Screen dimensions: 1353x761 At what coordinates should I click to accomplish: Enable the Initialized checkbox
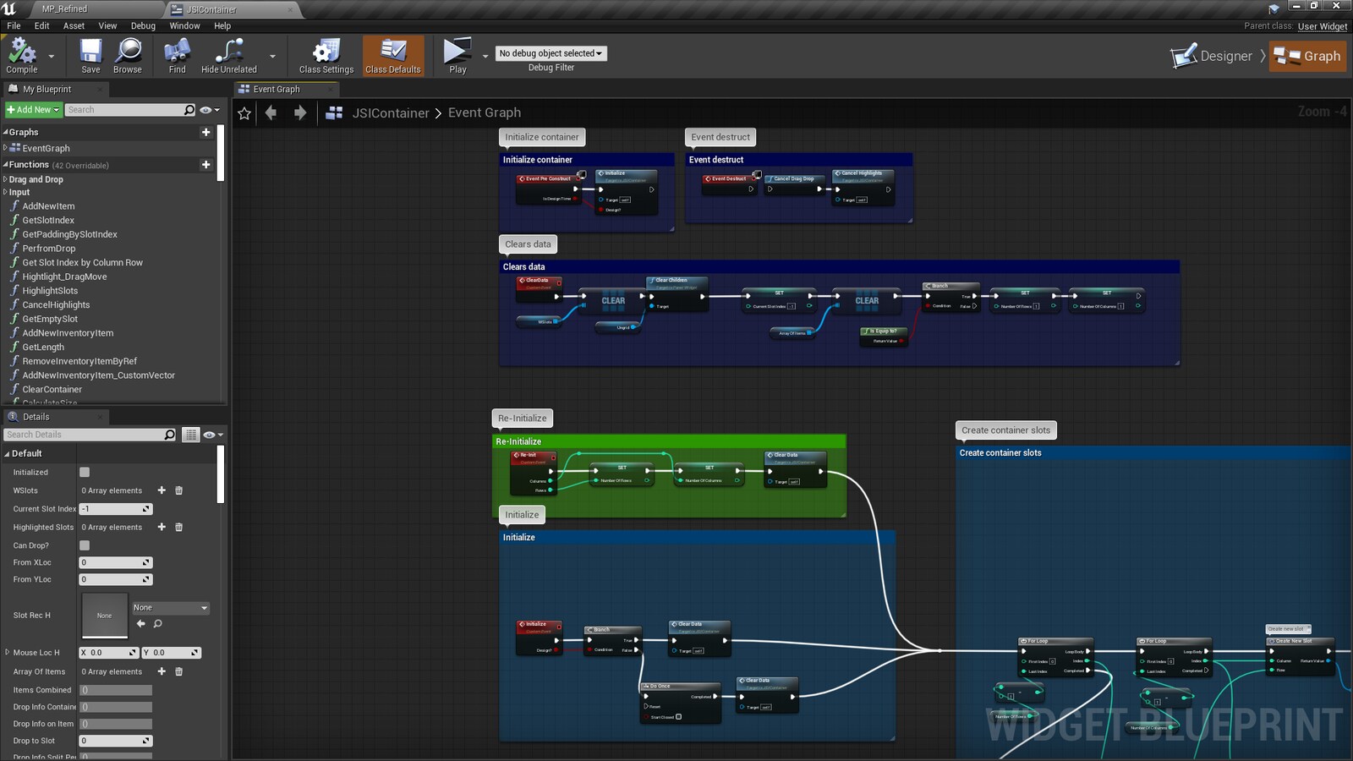click(84, 472)
